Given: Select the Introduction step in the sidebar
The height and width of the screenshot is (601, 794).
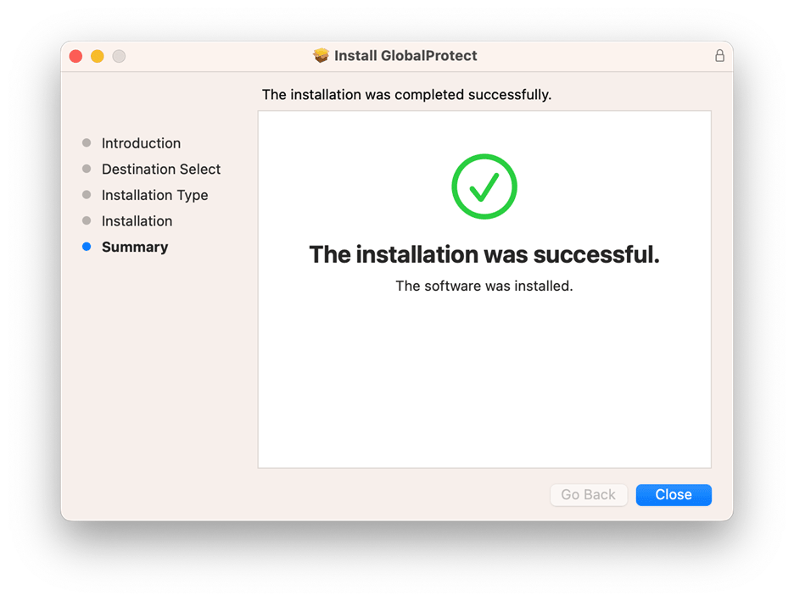Looking at the screenshot, I should pos(141,142).
